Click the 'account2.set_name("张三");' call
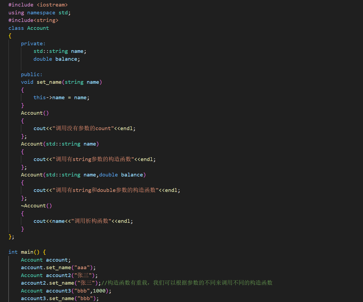This screenshot has width=363, height=302. (61, 283)
